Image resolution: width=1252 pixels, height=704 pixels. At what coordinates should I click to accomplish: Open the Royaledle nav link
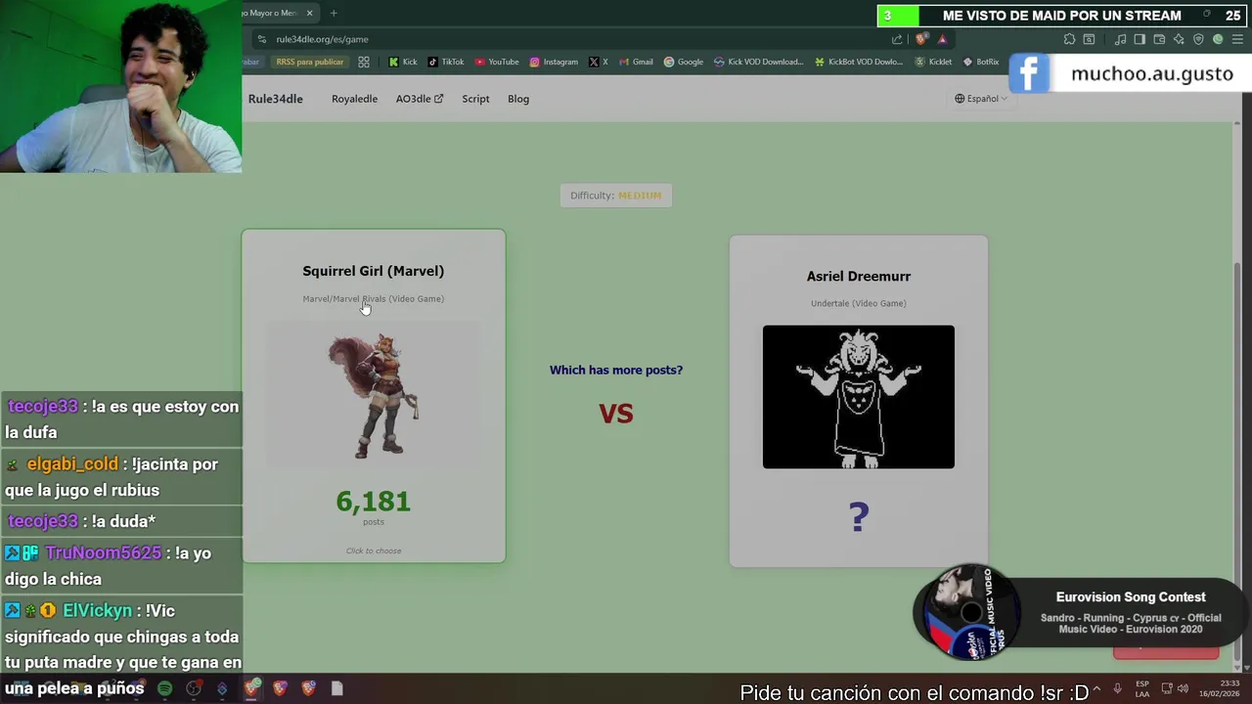click(x=354, y=99)
